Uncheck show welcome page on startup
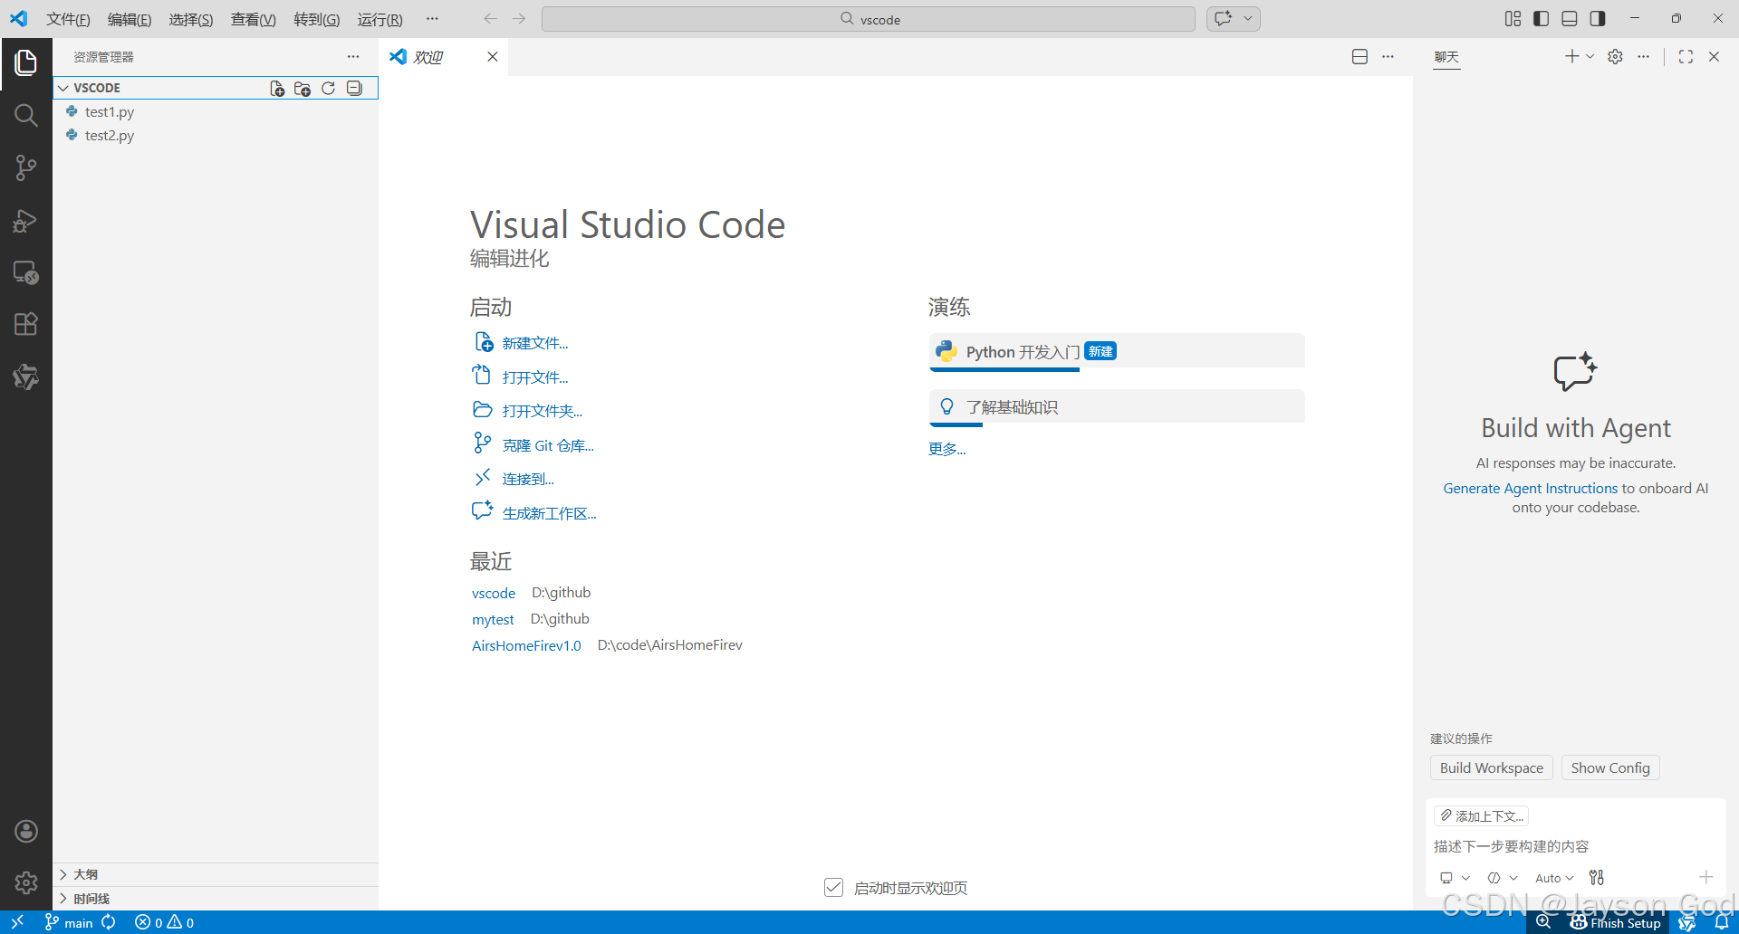Viewport: 1739px width, 934px height. (834, 888)
